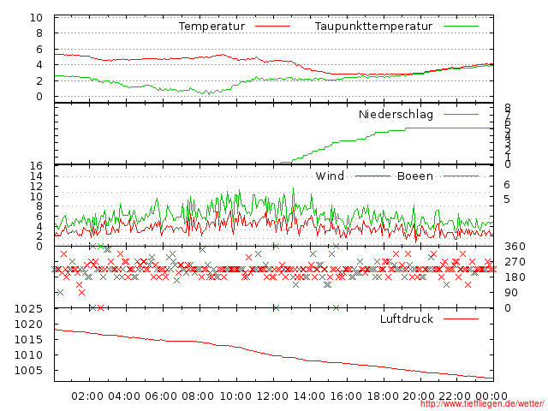Click the 08:00 time axis label
This screenshot has width=548, height=411.
[198, 396]
